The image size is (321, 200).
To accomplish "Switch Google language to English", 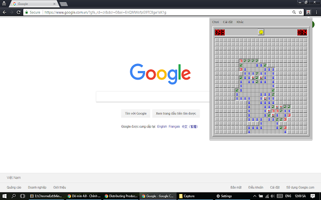I will coord(162,126).
